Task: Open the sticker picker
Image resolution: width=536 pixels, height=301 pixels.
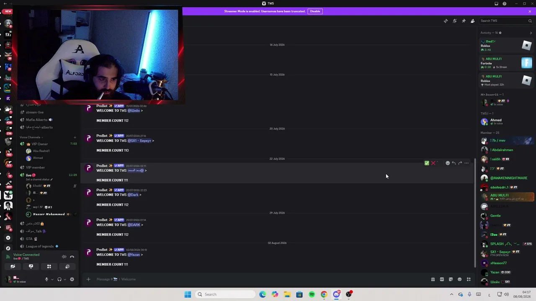Action: [x=451, y=279]
